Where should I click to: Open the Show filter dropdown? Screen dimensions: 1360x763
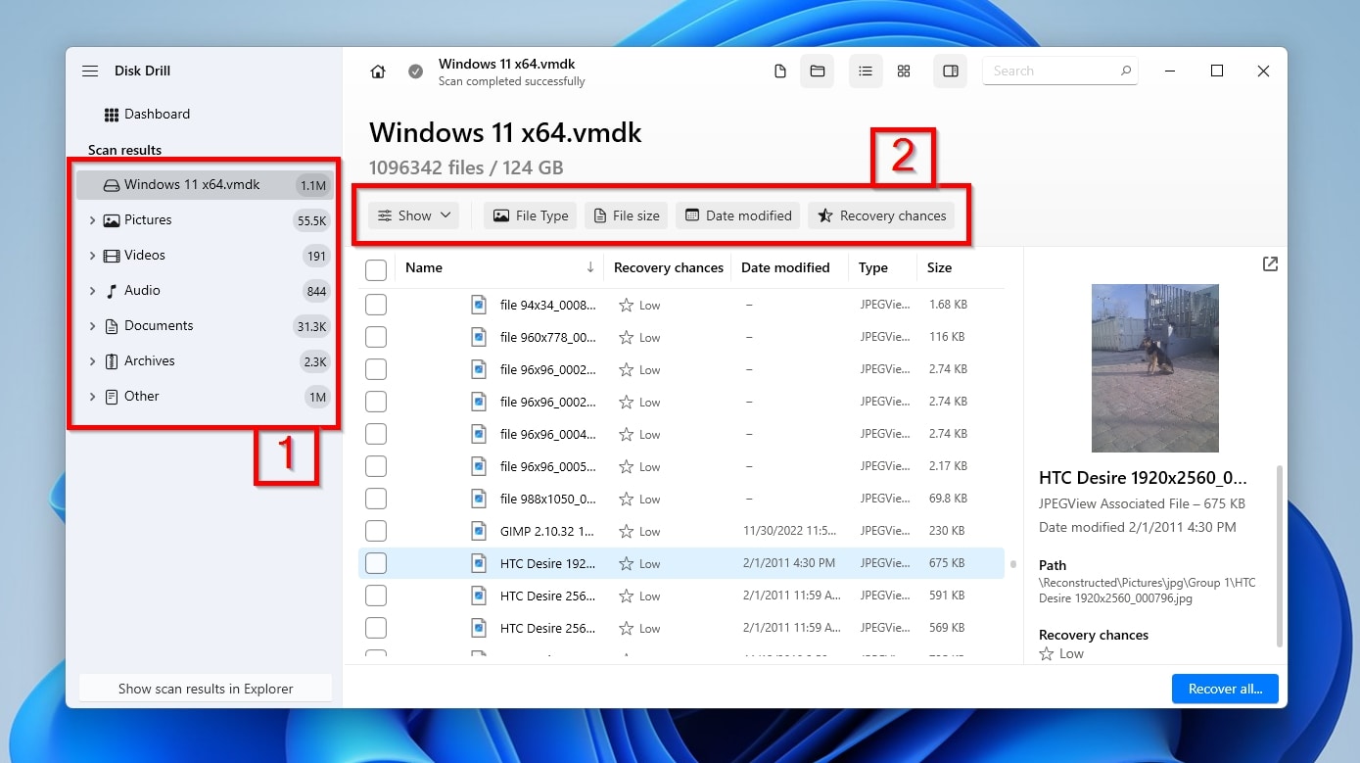(x=414, y=216)
